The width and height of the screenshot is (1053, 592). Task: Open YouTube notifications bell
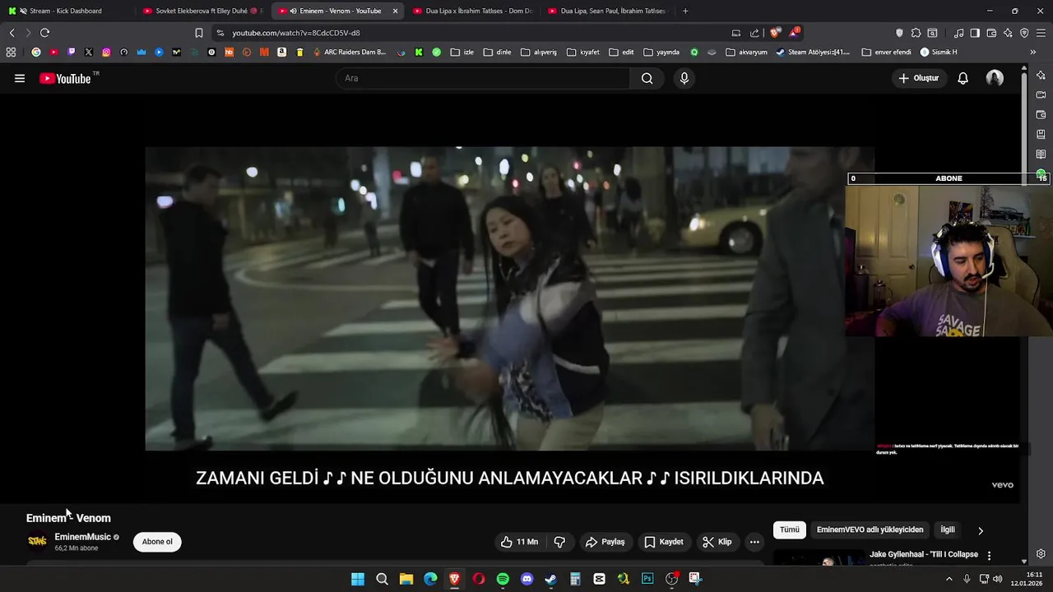[963, 78]
